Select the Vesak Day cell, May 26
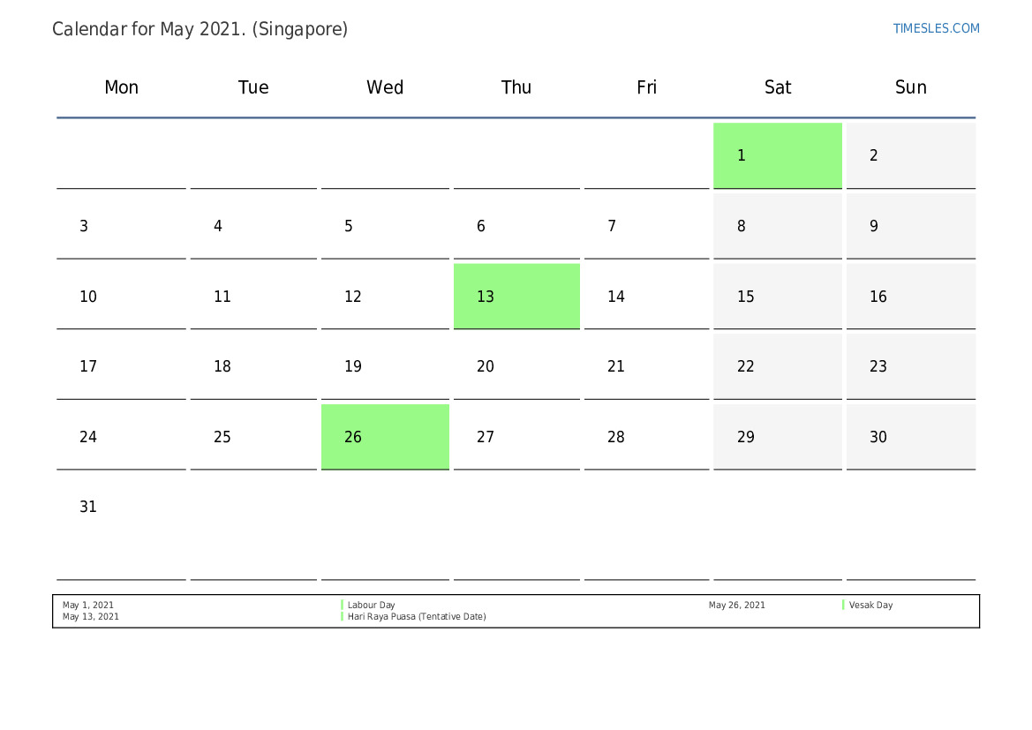The height and width of the screenshot is (730, 1032). [x=385, y=436]
